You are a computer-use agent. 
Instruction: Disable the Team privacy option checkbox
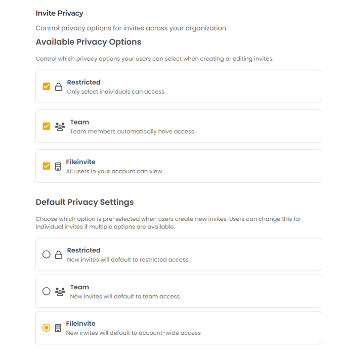pos(47,126)
